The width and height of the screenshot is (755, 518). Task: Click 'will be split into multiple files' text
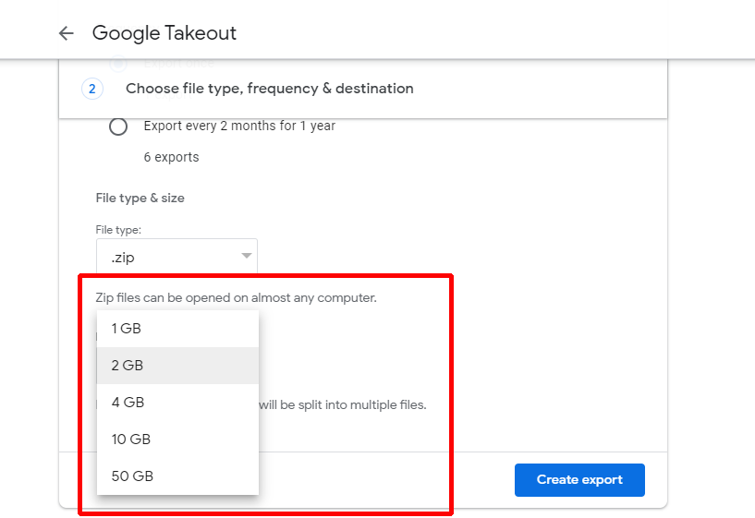[x=342, y=404]
